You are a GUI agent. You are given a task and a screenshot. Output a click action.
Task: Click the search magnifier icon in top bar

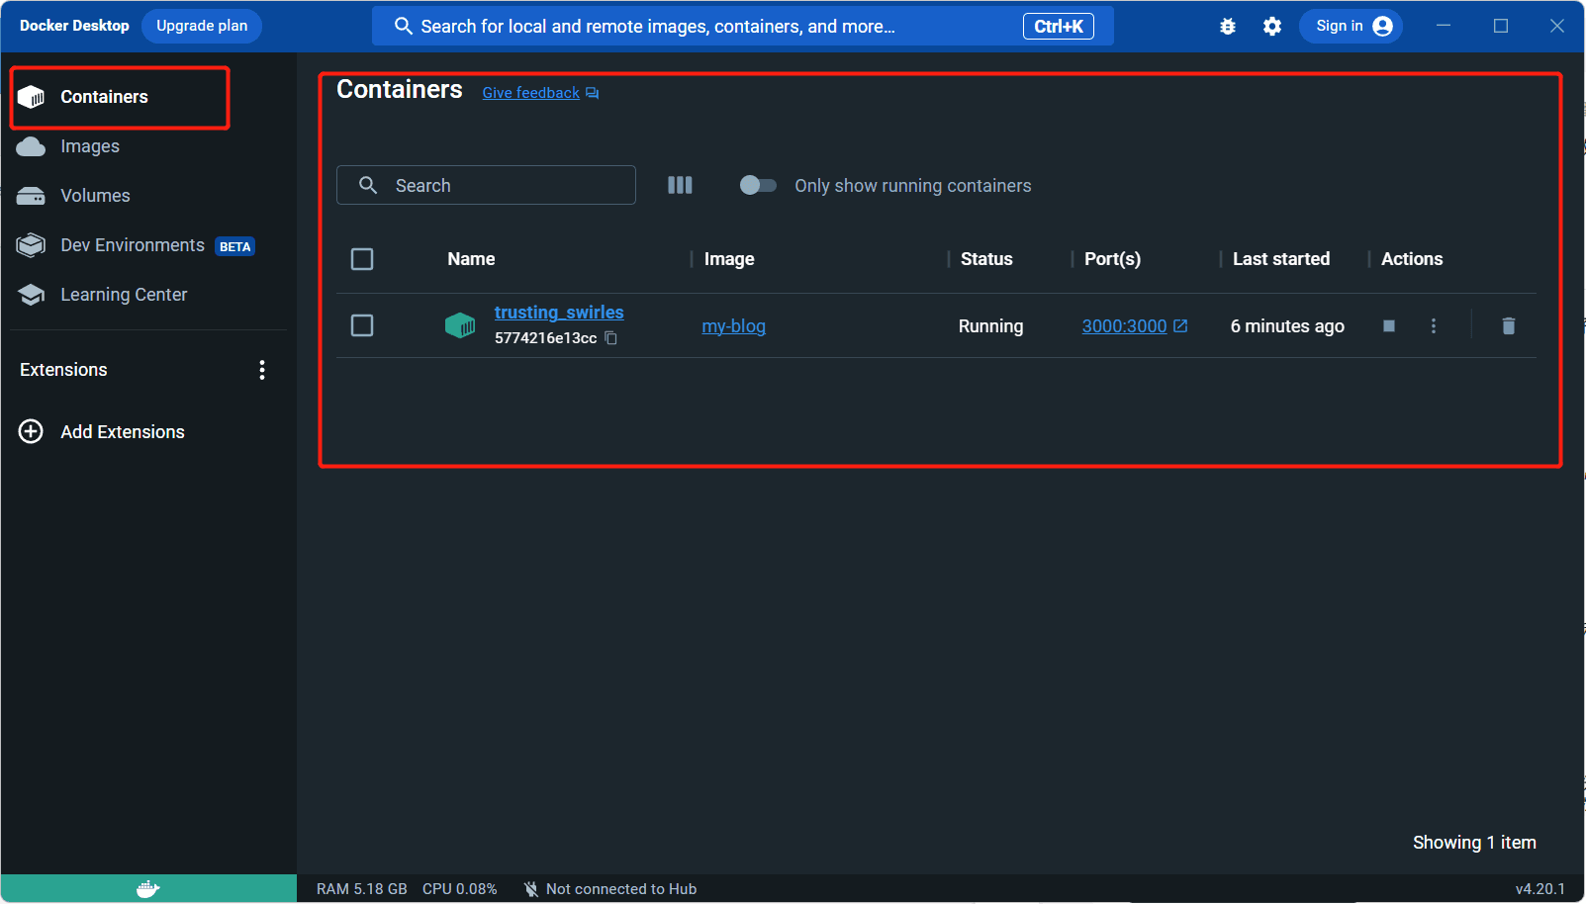(x=404, y=26)
